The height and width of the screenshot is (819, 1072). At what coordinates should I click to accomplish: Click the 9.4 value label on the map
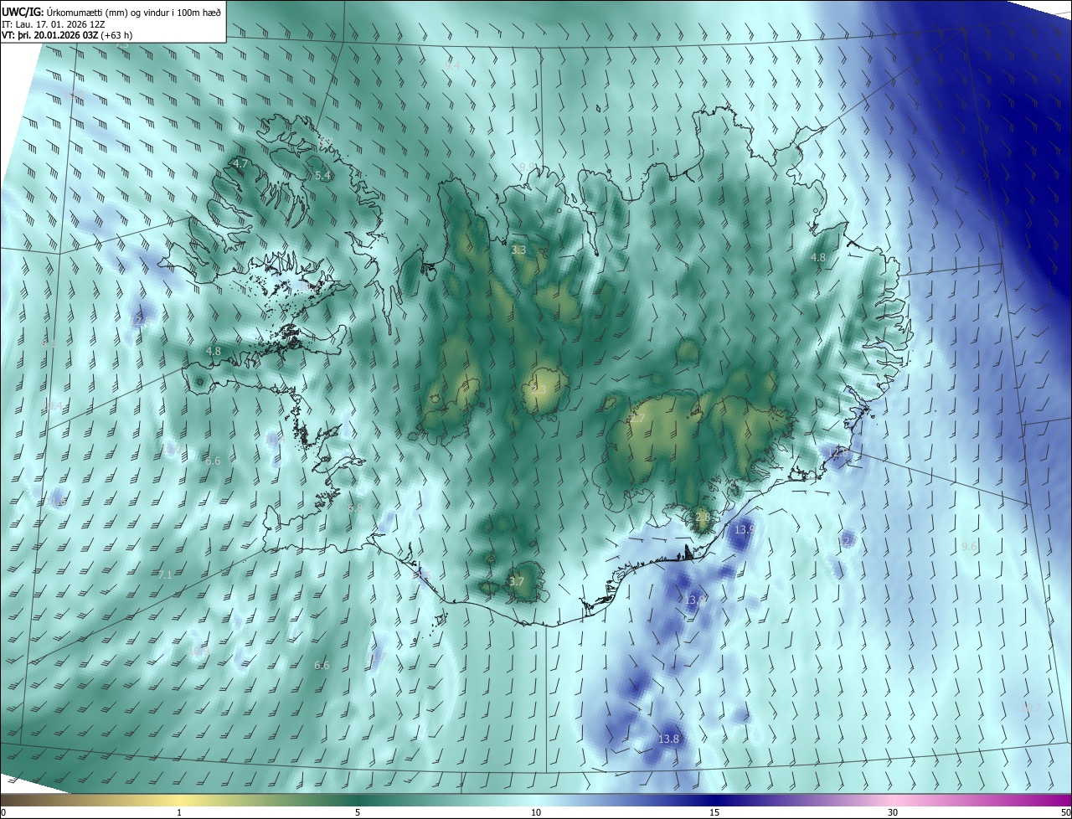click(x=453, y=64)
